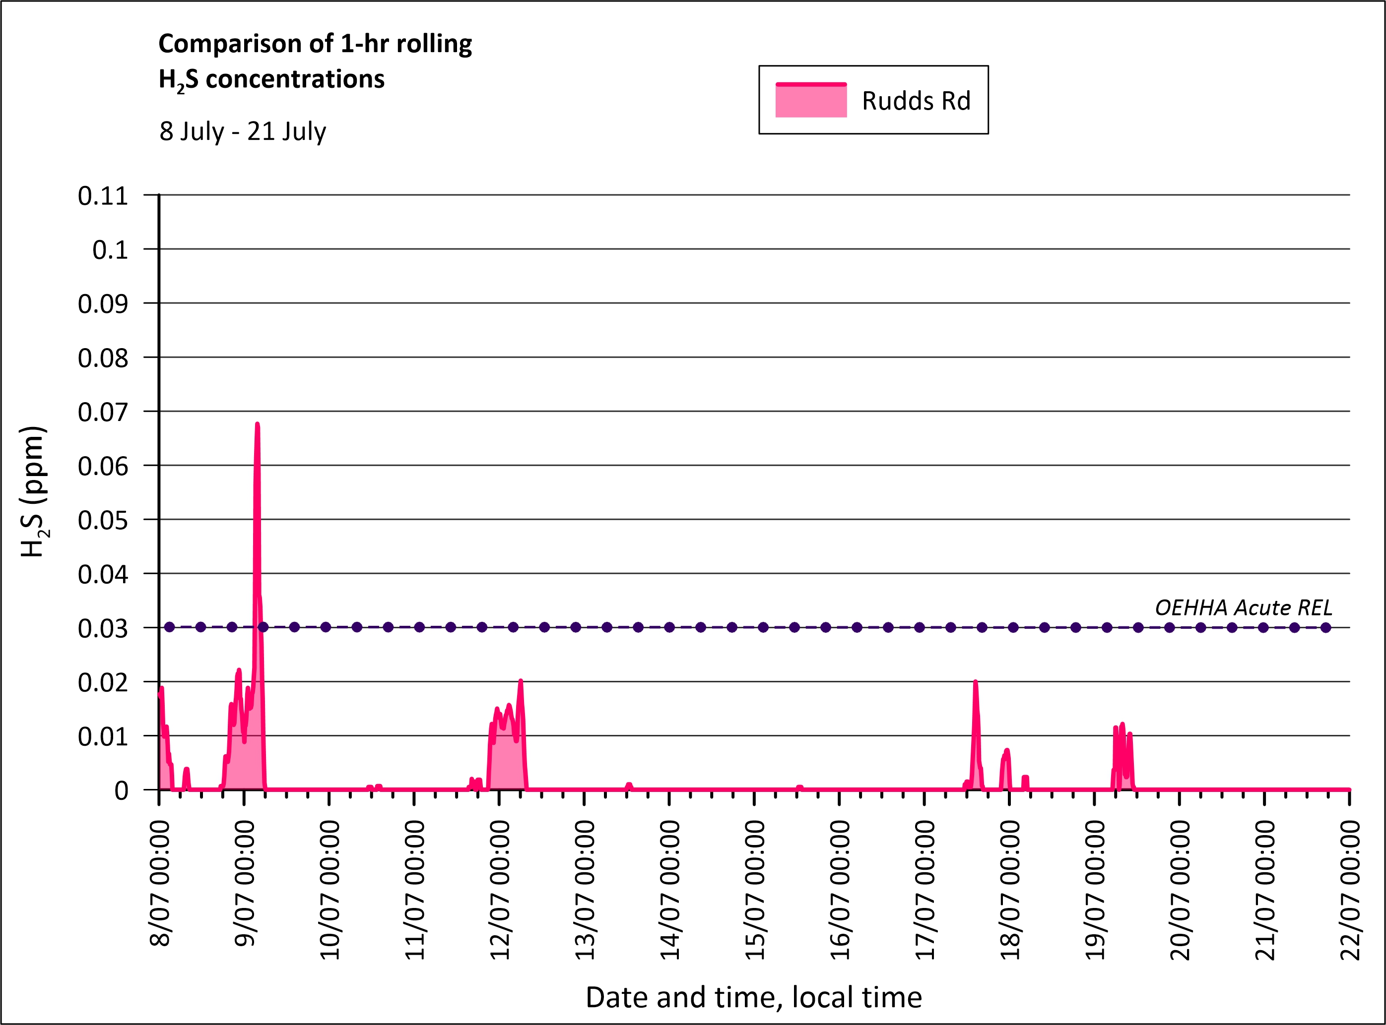Click the highest H2S peak on 9 July
Screen dimensions: 1386x1025
click(257, 427)
